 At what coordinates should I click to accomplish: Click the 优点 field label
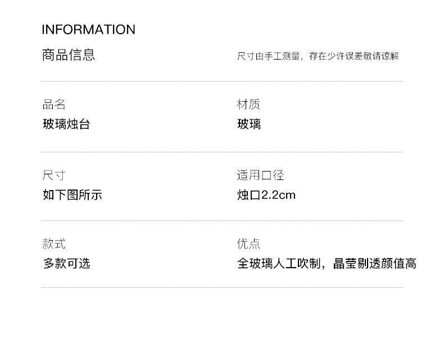click(248, 244)
